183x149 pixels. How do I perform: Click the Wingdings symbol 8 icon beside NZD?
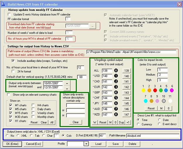[x=116, y=114]
